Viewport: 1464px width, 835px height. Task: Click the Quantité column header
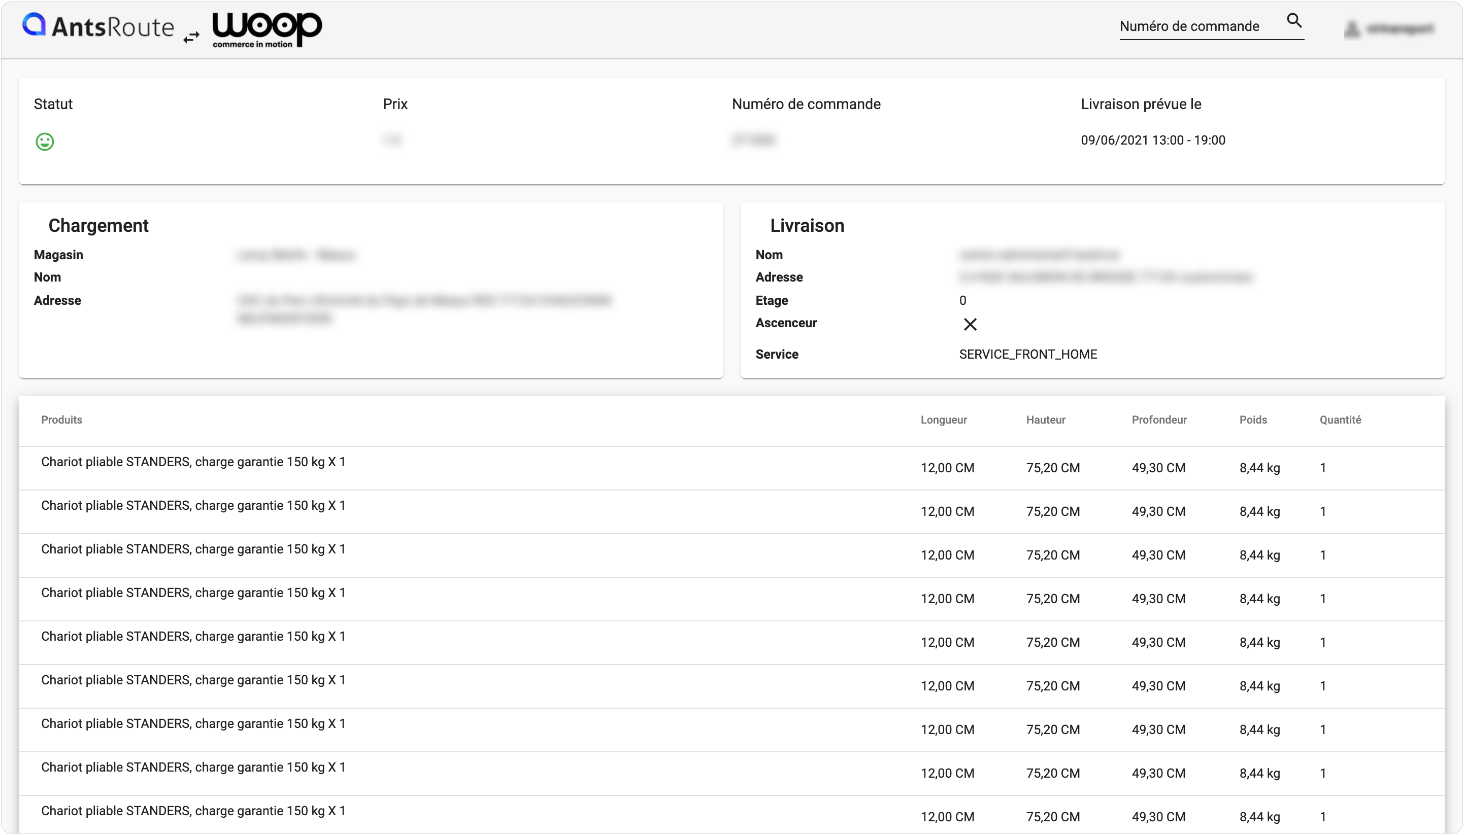click(x=1340, y=420)
